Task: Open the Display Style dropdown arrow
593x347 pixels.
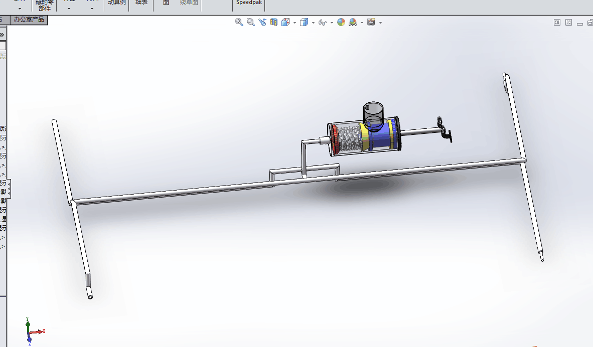Action: [x=313, y=23]
